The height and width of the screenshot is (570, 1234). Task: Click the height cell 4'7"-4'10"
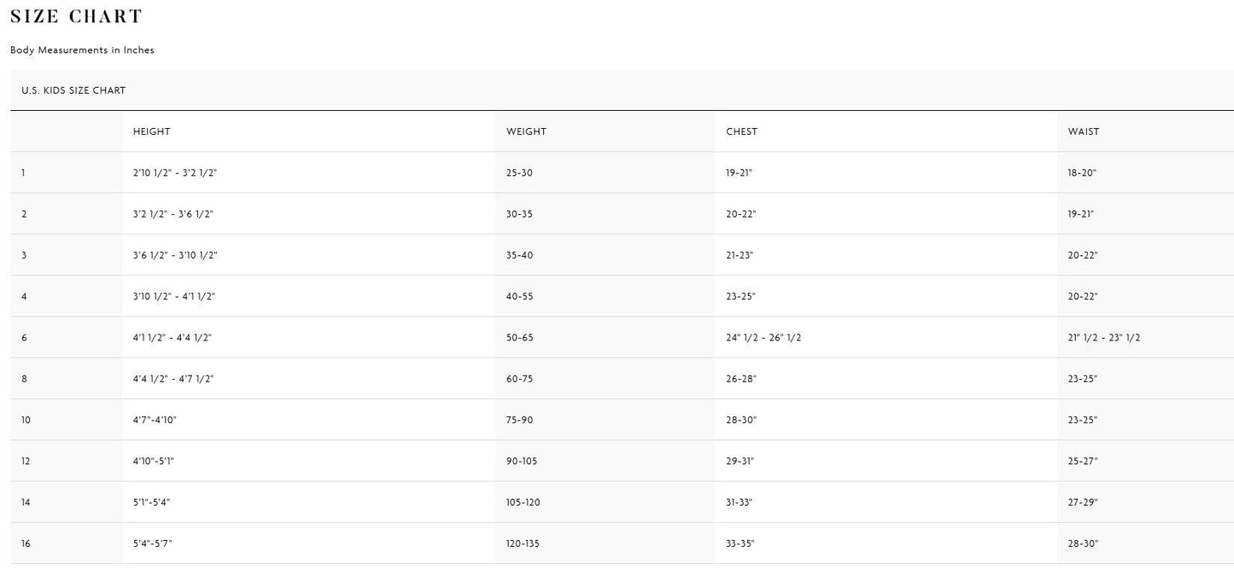coord(155,420)
